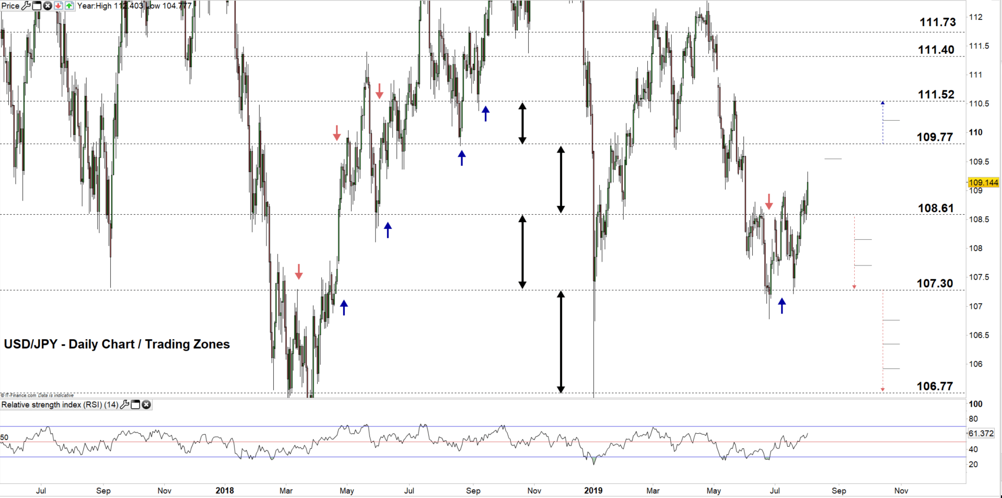Select the 108.61 level label
Screen dimensions: 1002x498
936,208
